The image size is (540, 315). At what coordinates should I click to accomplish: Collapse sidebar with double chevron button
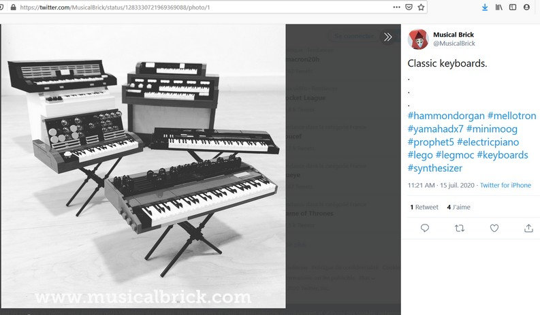point(387,37)
